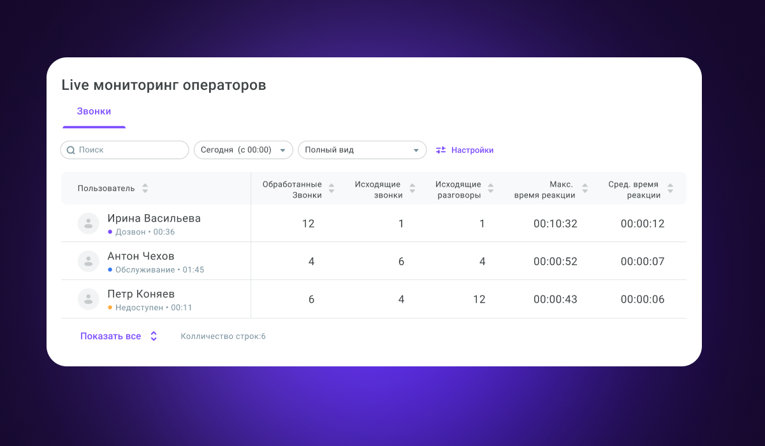
Task: Click status Недоступен • 00:11
Action: tap(150, 308)
